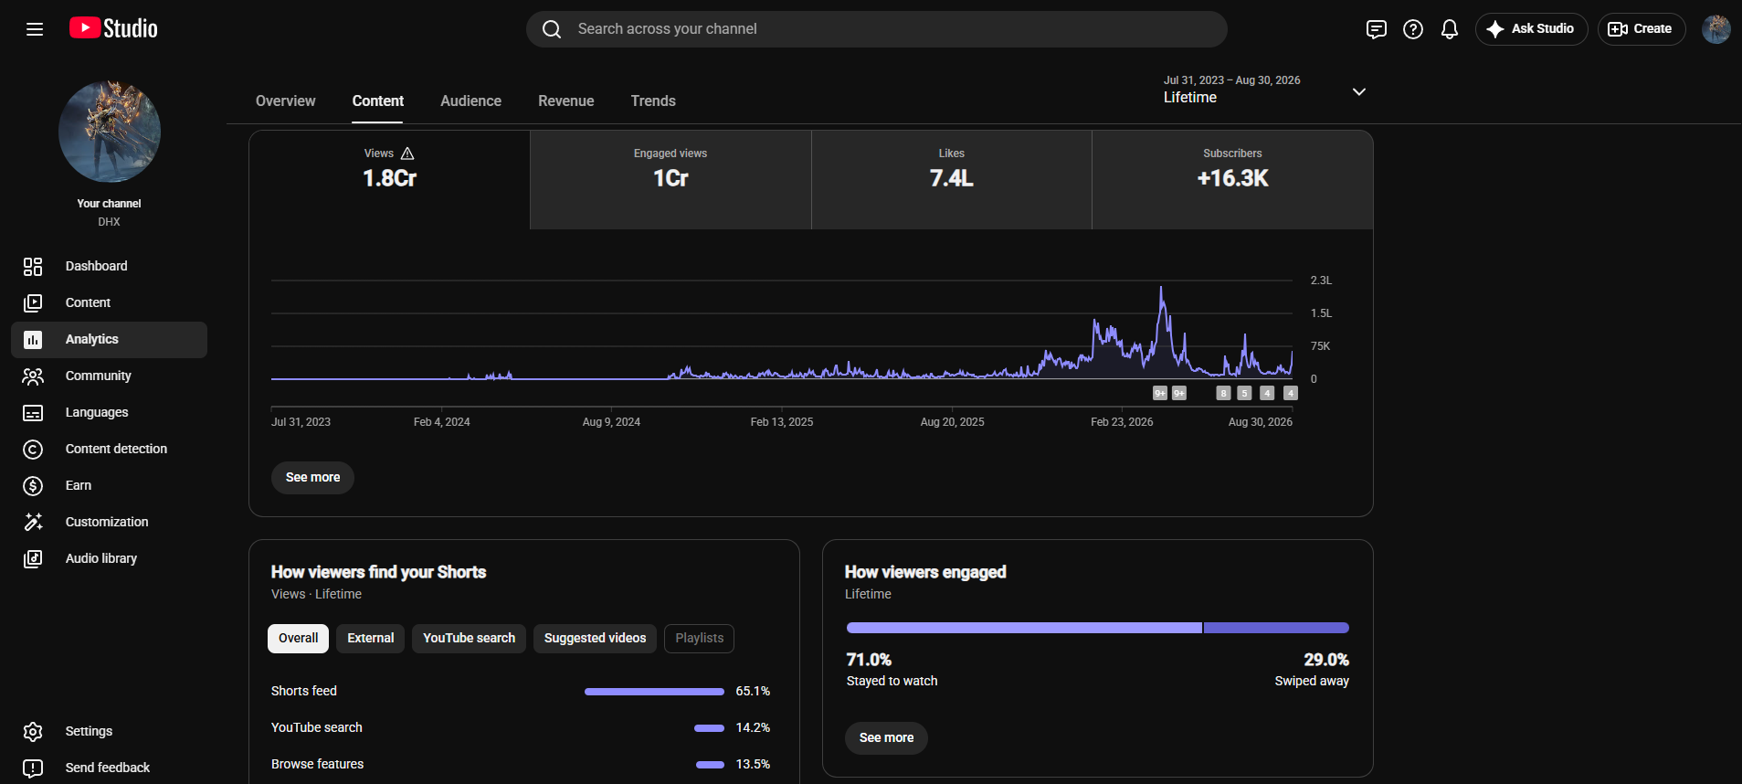This screenshot has width=1742, height=784.
Task: Switch to the Revenue tab
Action: (565, 101)
